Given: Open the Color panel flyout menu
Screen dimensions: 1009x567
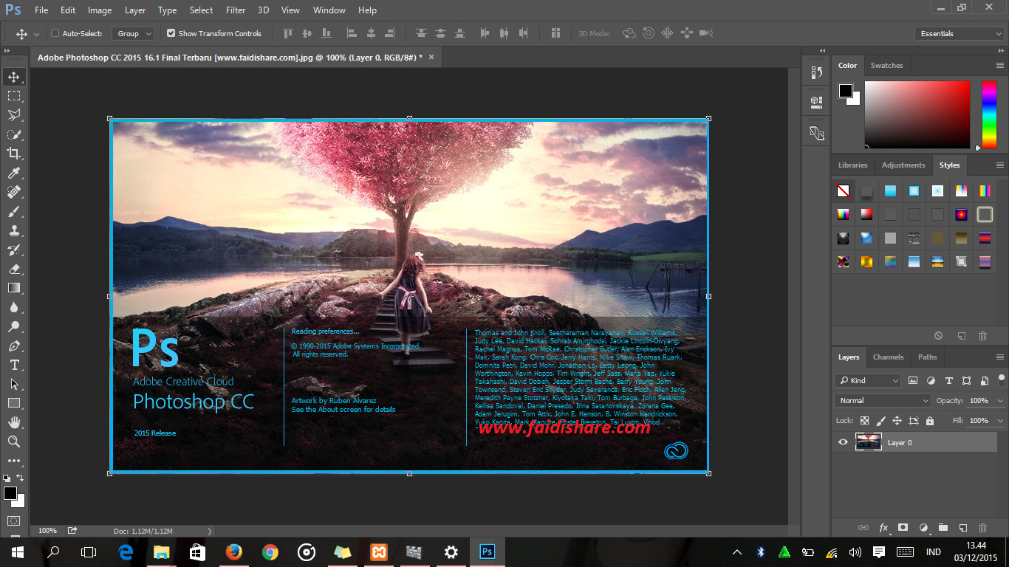Looking at the screenshot, I should [x=999, y=66].
